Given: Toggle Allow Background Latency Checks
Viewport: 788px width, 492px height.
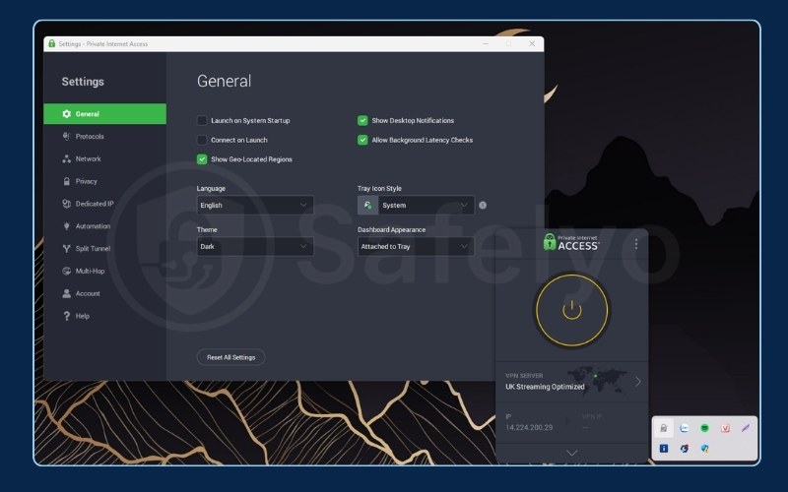Looking at the screenshot, I should pyautogui.click(x=362, y=140).
